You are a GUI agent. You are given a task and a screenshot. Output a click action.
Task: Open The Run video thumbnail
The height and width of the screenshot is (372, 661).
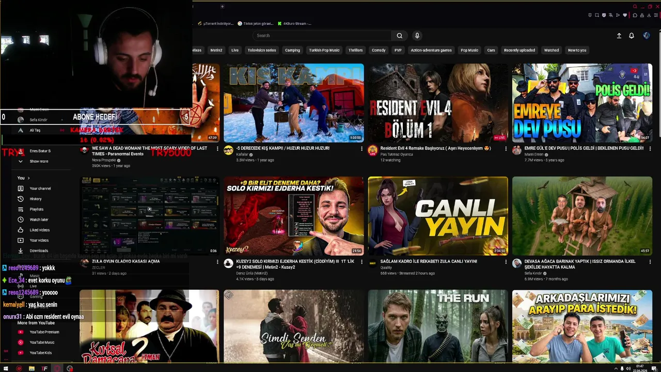tap(438, 326)
